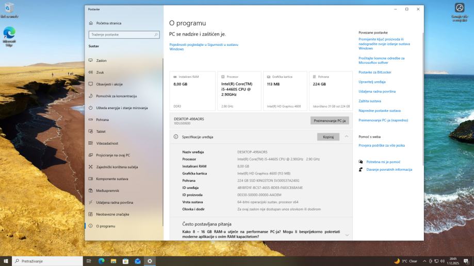
Task: Click the help chat icon beside Potrebna mi je pomoć
Action: coord(361,162)
